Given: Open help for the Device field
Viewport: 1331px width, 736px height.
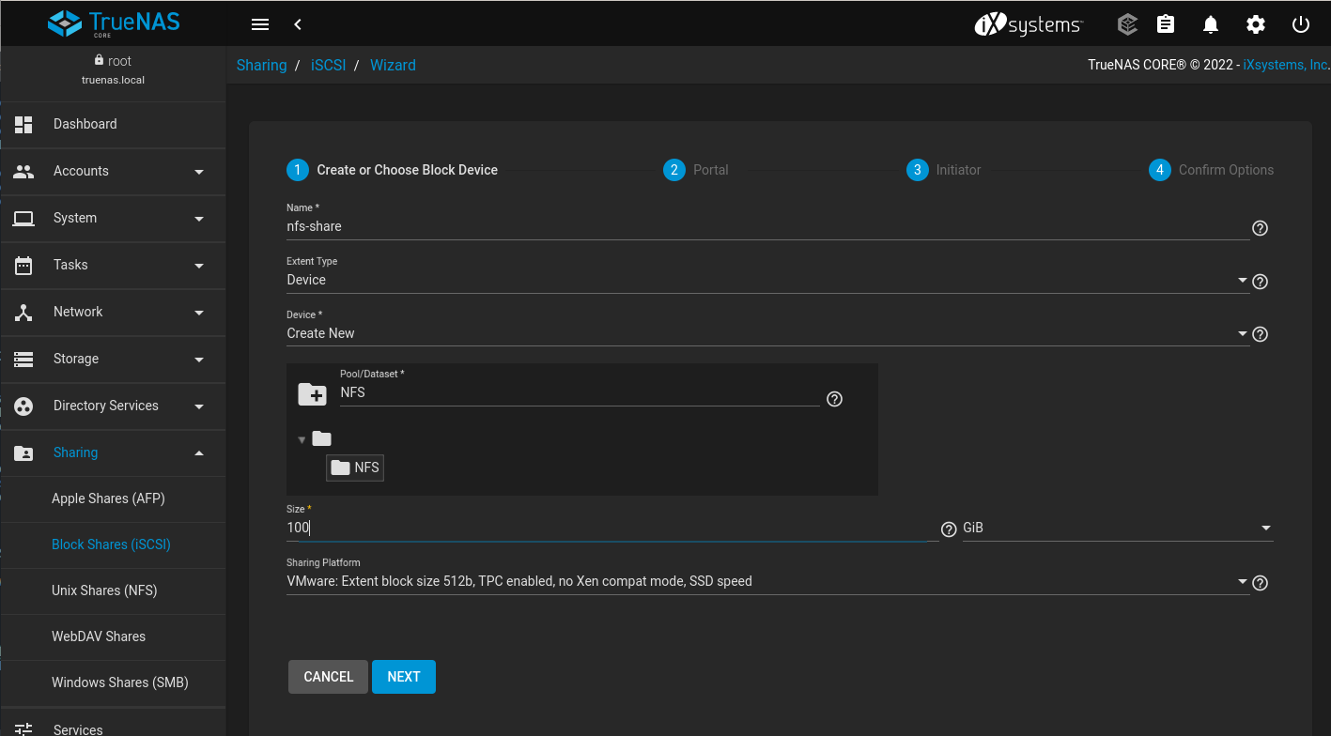Looking at the screenshot, I should 1261,334.
